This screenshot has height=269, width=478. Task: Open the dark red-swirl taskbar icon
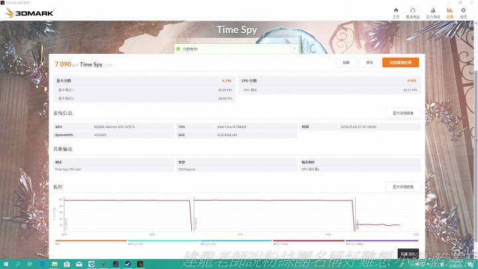[116, 264]
